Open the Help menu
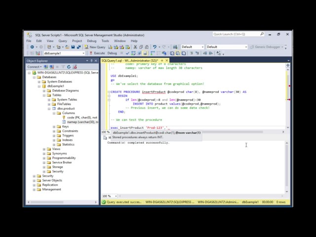 (x=134, y=41)
